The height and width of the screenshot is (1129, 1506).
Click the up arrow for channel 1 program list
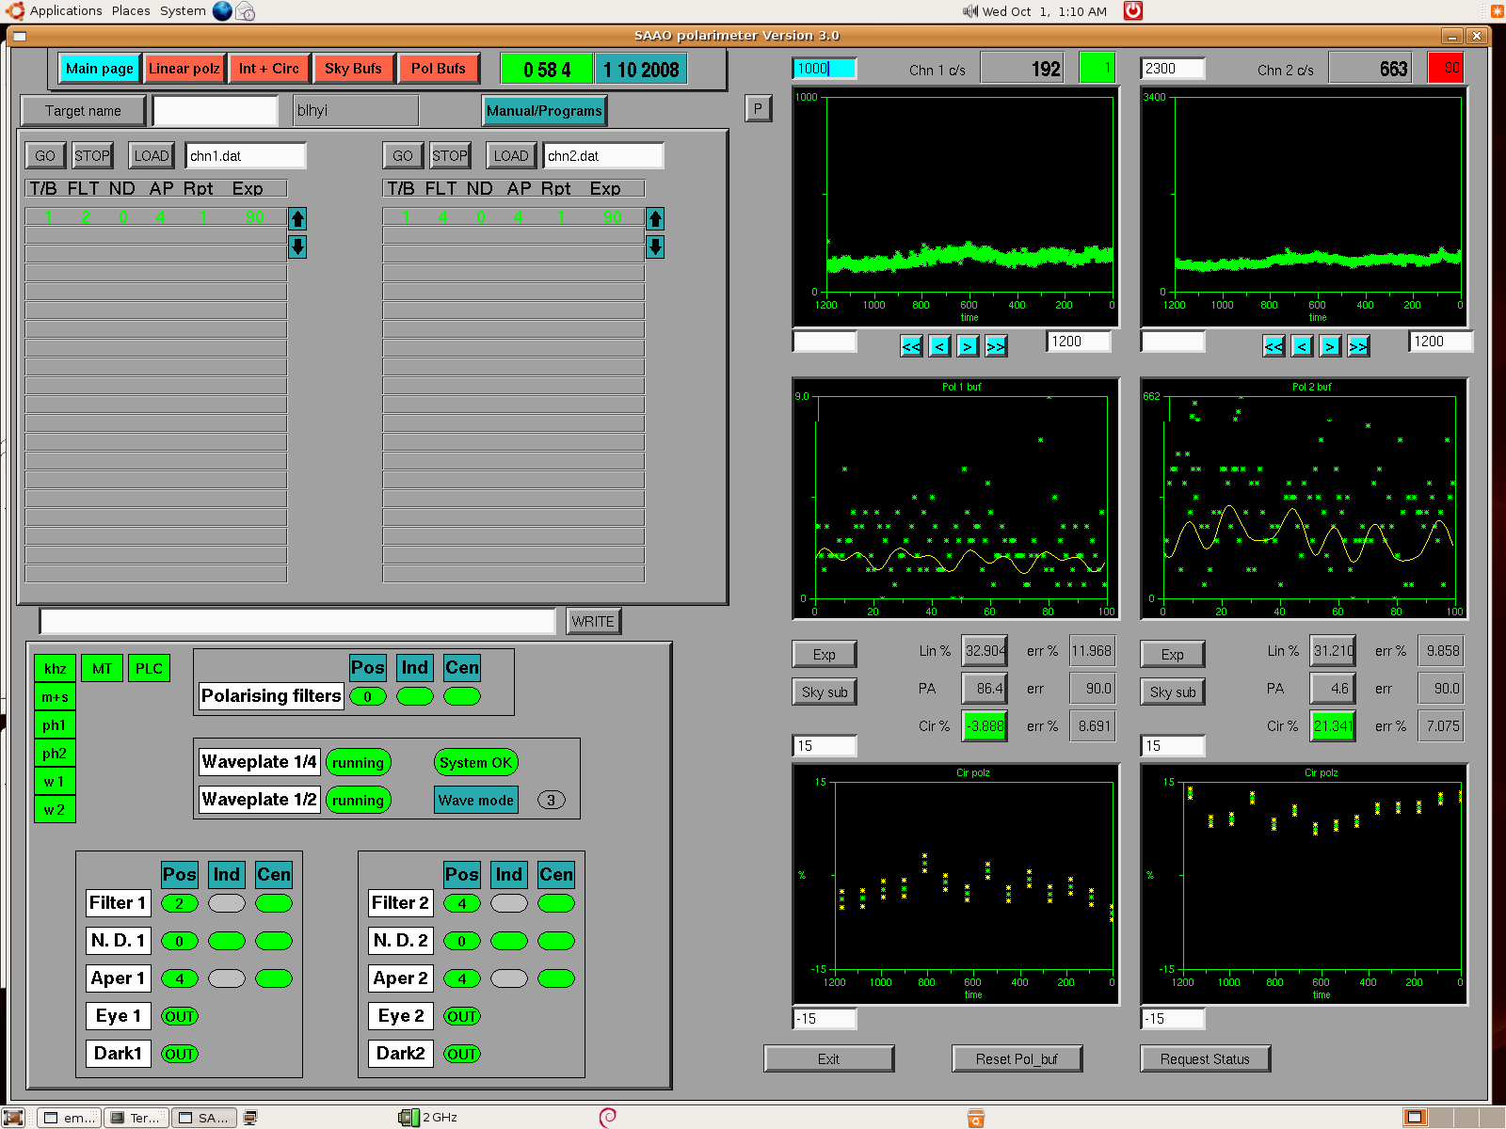coord(297,219)
